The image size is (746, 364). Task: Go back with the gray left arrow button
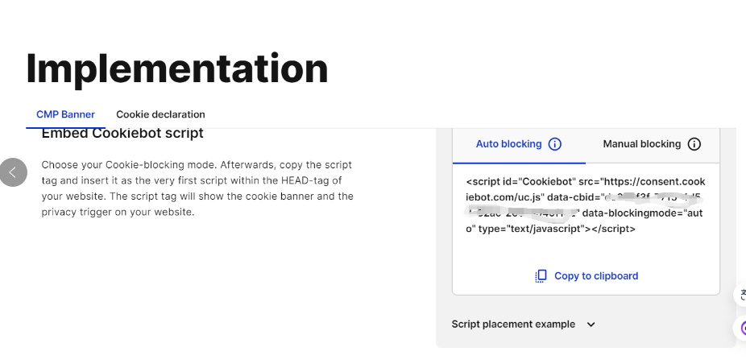click(13, 172)
